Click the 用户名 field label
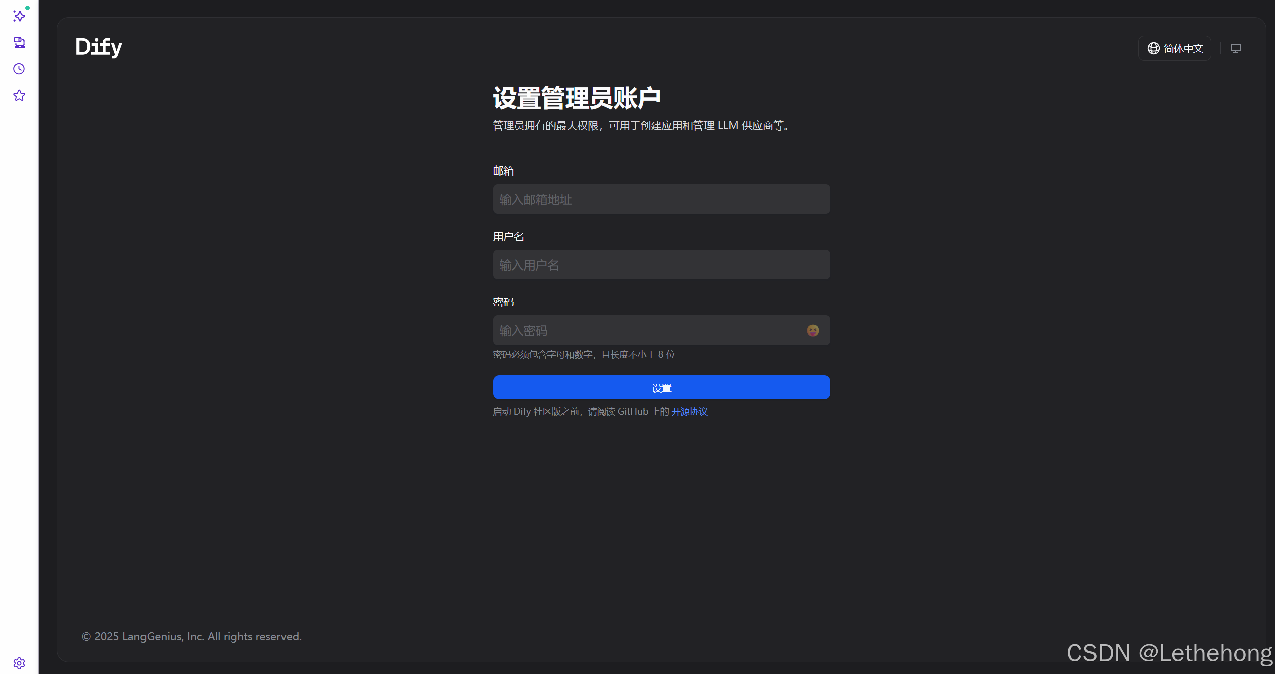 [508, 237]
